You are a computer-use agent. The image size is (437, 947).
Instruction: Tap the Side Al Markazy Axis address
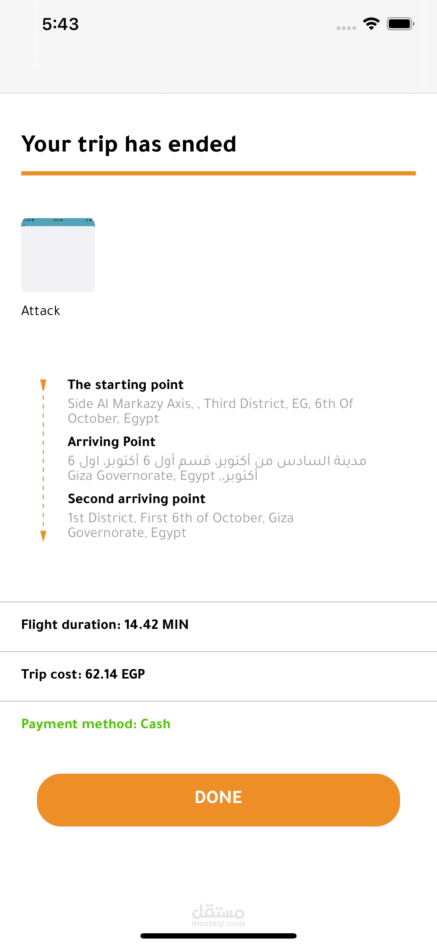click(210, 411)
